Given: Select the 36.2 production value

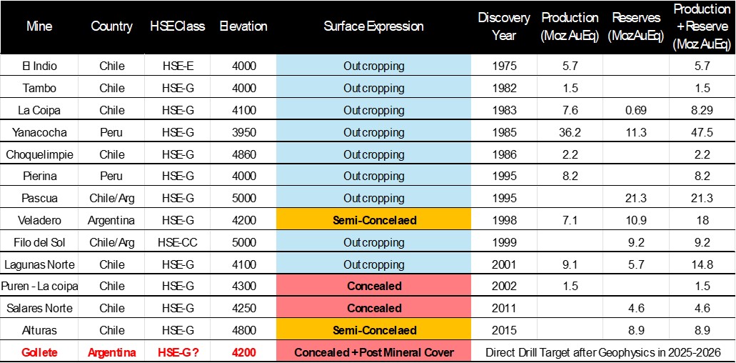Looking at the screenshot, I should click(x=570, y=132).
